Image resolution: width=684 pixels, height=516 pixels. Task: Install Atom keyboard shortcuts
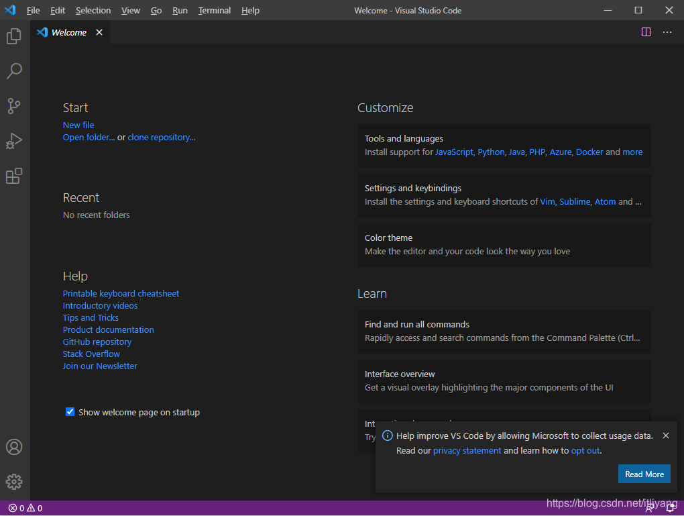[x=605, y=202]
